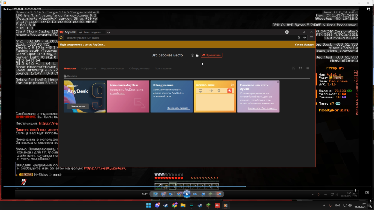Open a new AnyDesk session tab icon
This screenshot has height=210, width=374.
[108, 32]
